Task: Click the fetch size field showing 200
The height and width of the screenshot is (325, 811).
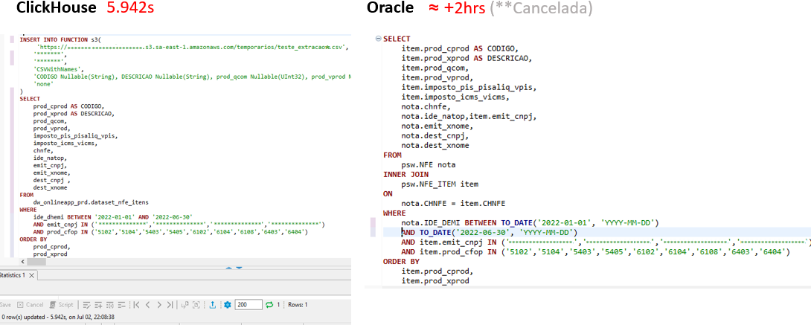Action: point(248,305)
